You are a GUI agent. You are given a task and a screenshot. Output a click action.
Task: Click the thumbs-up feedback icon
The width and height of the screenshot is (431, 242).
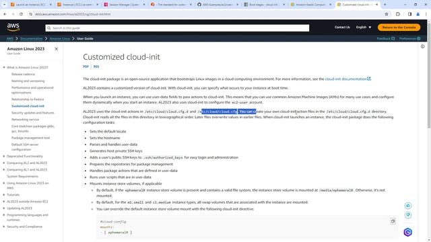coord(408,206)
